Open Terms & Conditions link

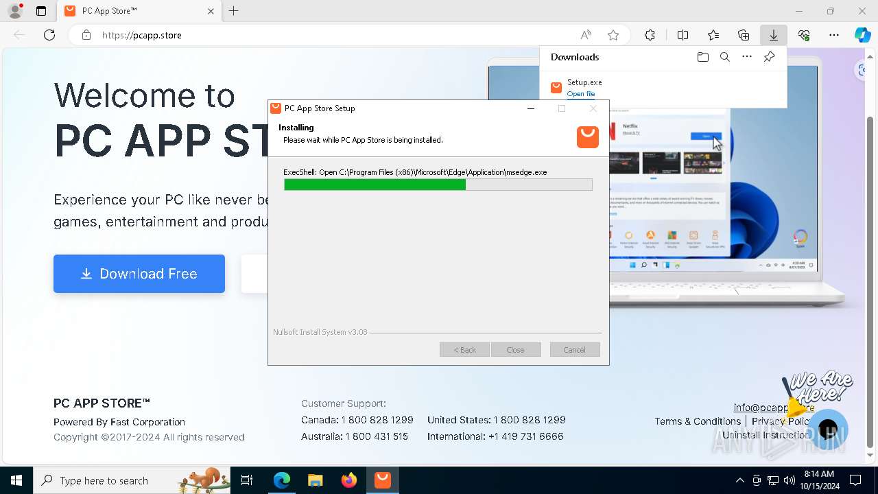[x=698, y=421]
